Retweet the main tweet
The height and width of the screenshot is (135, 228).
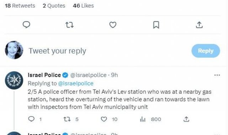(x=69, y=25)
